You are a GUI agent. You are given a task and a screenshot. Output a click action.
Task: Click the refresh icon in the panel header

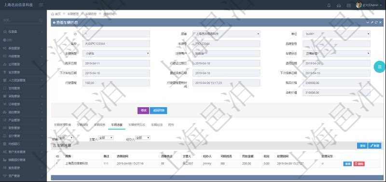click(x=376, y=22)
